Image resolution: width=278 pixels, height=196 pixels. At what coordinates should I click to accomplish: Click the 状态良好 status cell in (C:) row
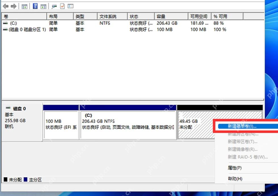point(141,23)
